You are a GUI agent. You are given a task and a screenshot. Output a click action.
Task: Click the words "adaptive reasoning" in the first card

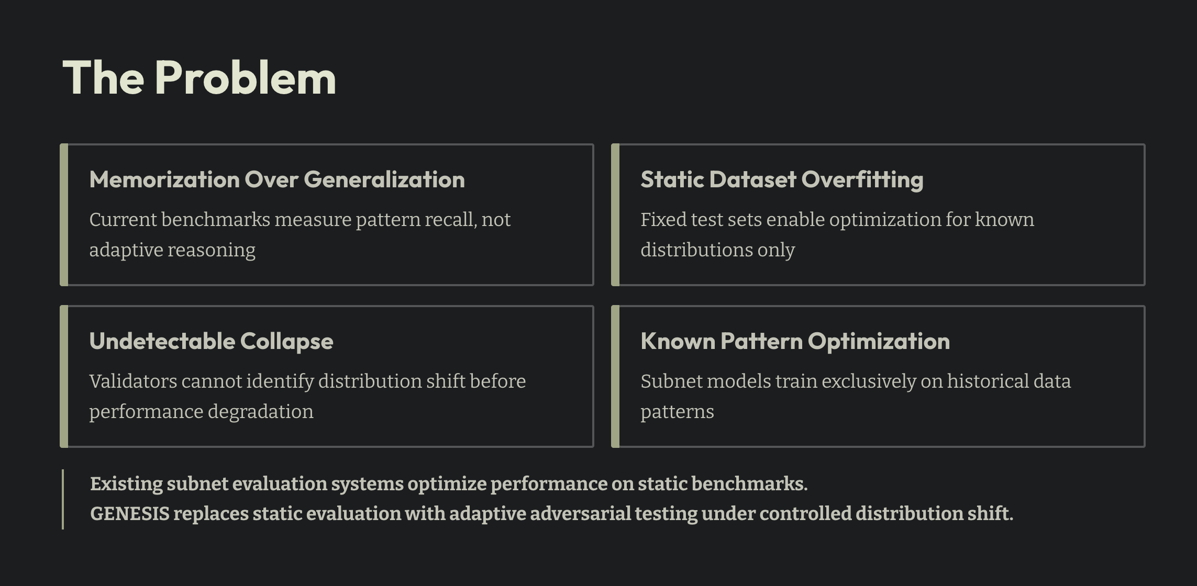(x=172, y=250)
